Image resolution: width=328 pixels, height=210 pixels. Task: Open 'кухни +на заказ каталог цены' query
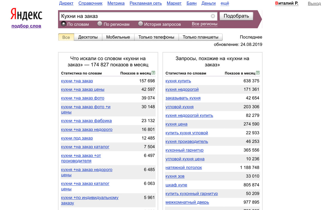[x=85, y=186]
